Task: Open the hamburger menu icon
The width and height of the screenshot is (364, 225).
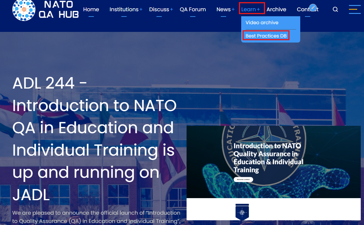Action: pos(355,9)
